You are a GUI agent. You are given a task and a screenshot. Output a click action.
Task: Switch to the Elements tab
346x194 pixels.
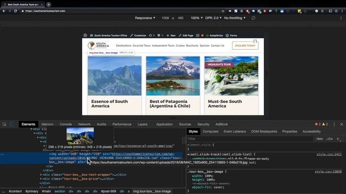[28, 124]
